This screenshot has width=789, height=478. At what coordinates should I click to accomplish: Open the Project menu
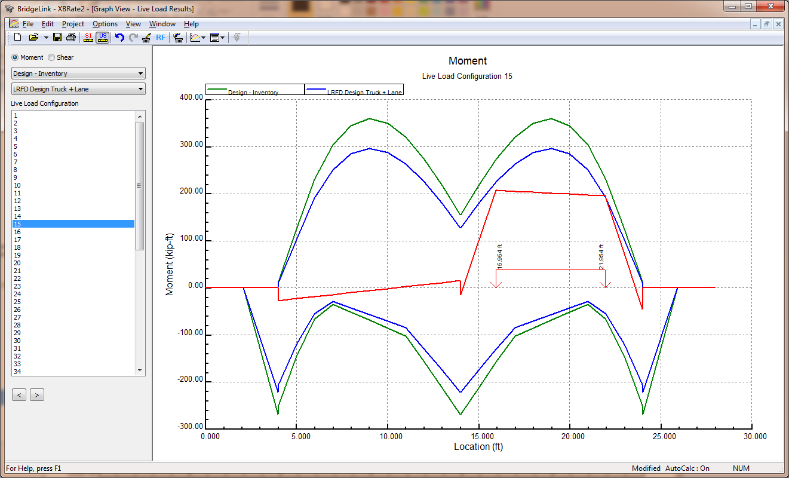pos(73,24)
